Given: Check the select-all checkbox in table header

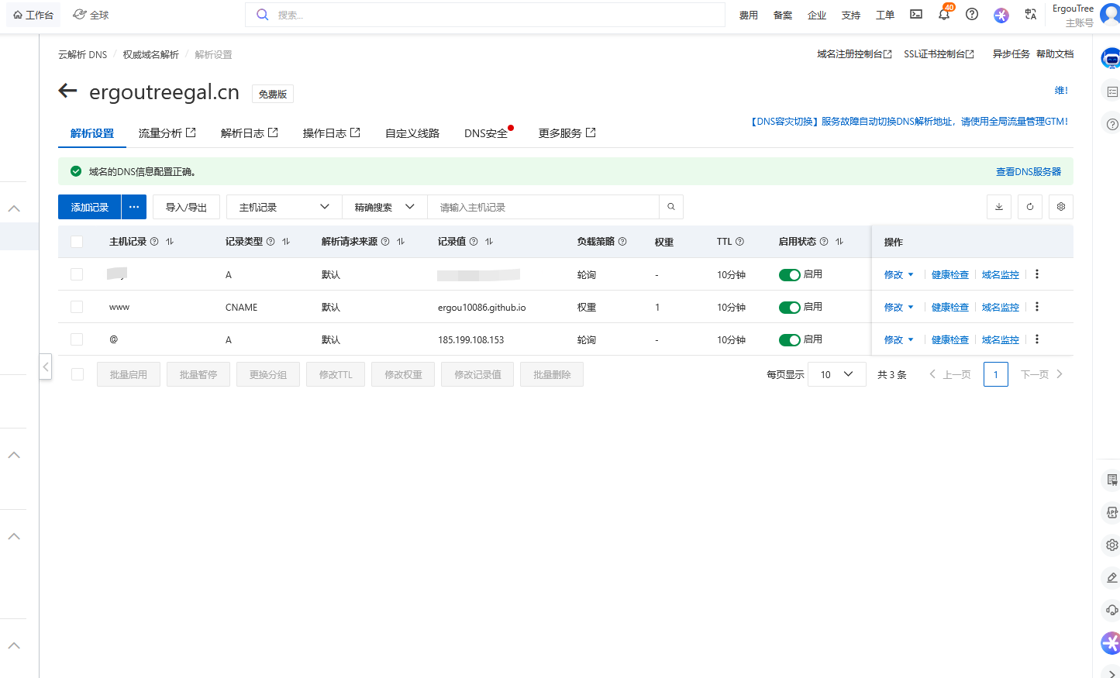Looking at the screenshot, I should [x=77, y=242].
